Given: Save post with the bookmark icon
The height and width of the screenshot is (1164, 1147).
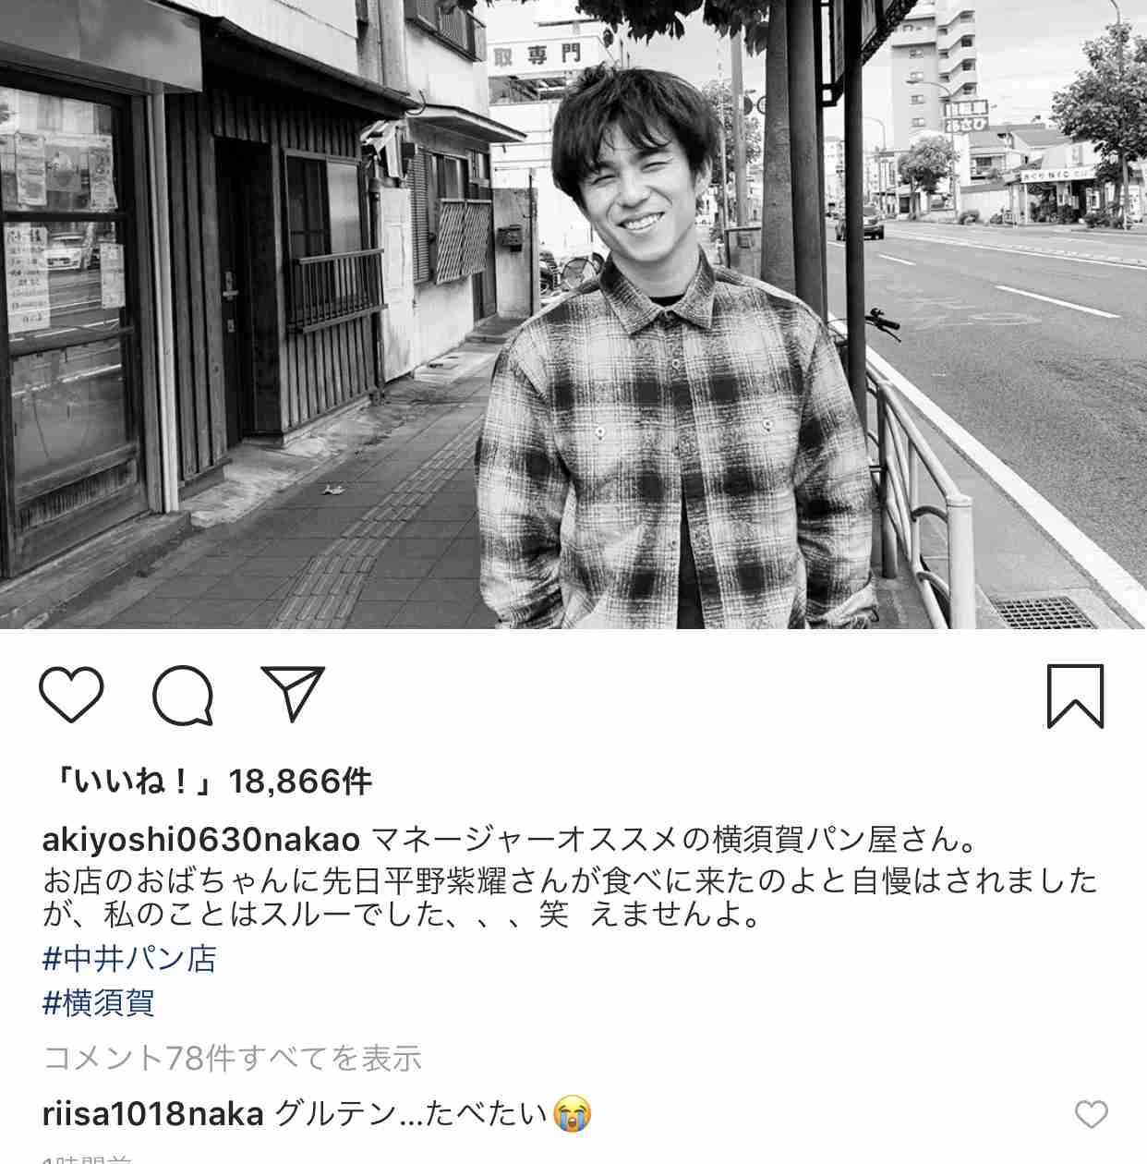Looking at the screenshot, I should point(1075,696).
